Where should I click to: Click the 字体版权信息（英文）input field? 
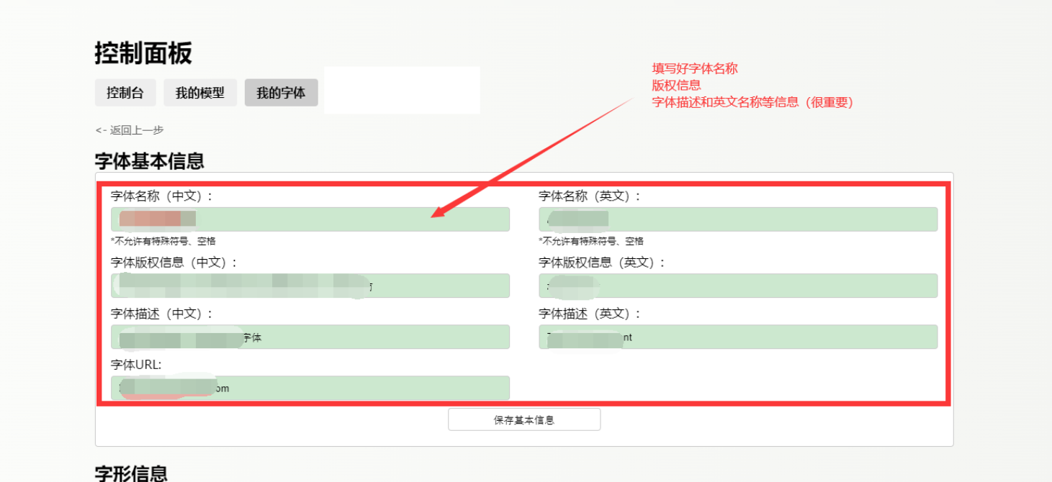point(737,286)
